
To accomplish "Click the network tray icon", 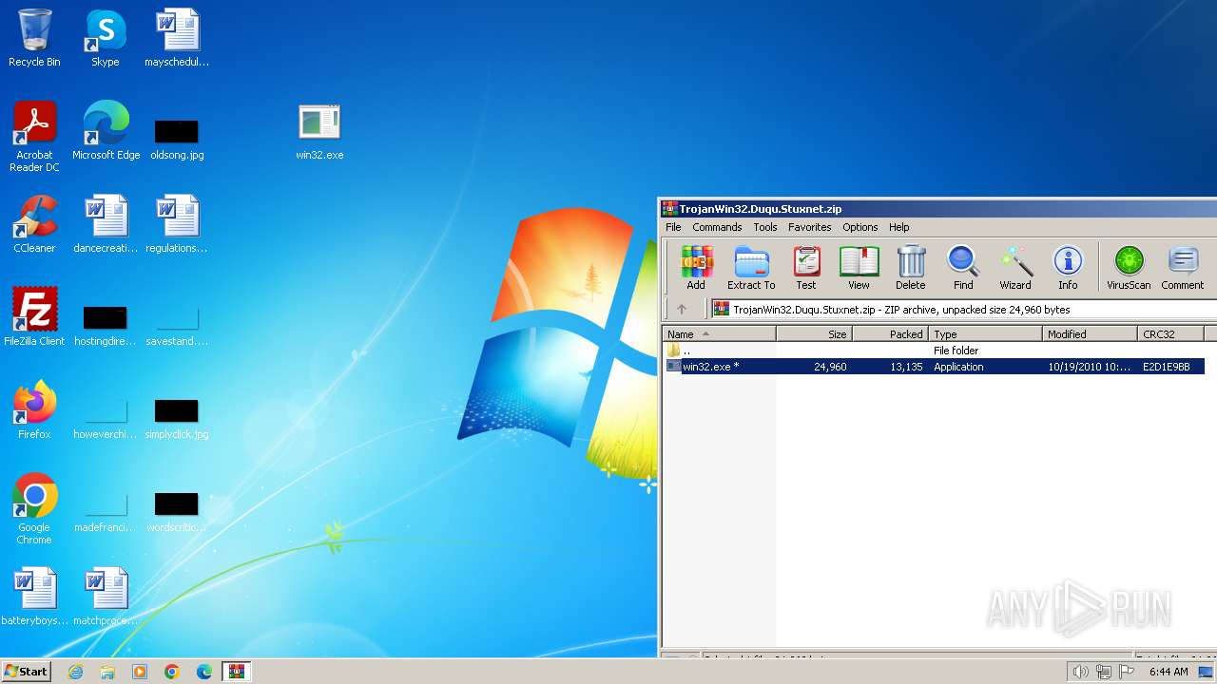I will click(x=1104, y=672).
